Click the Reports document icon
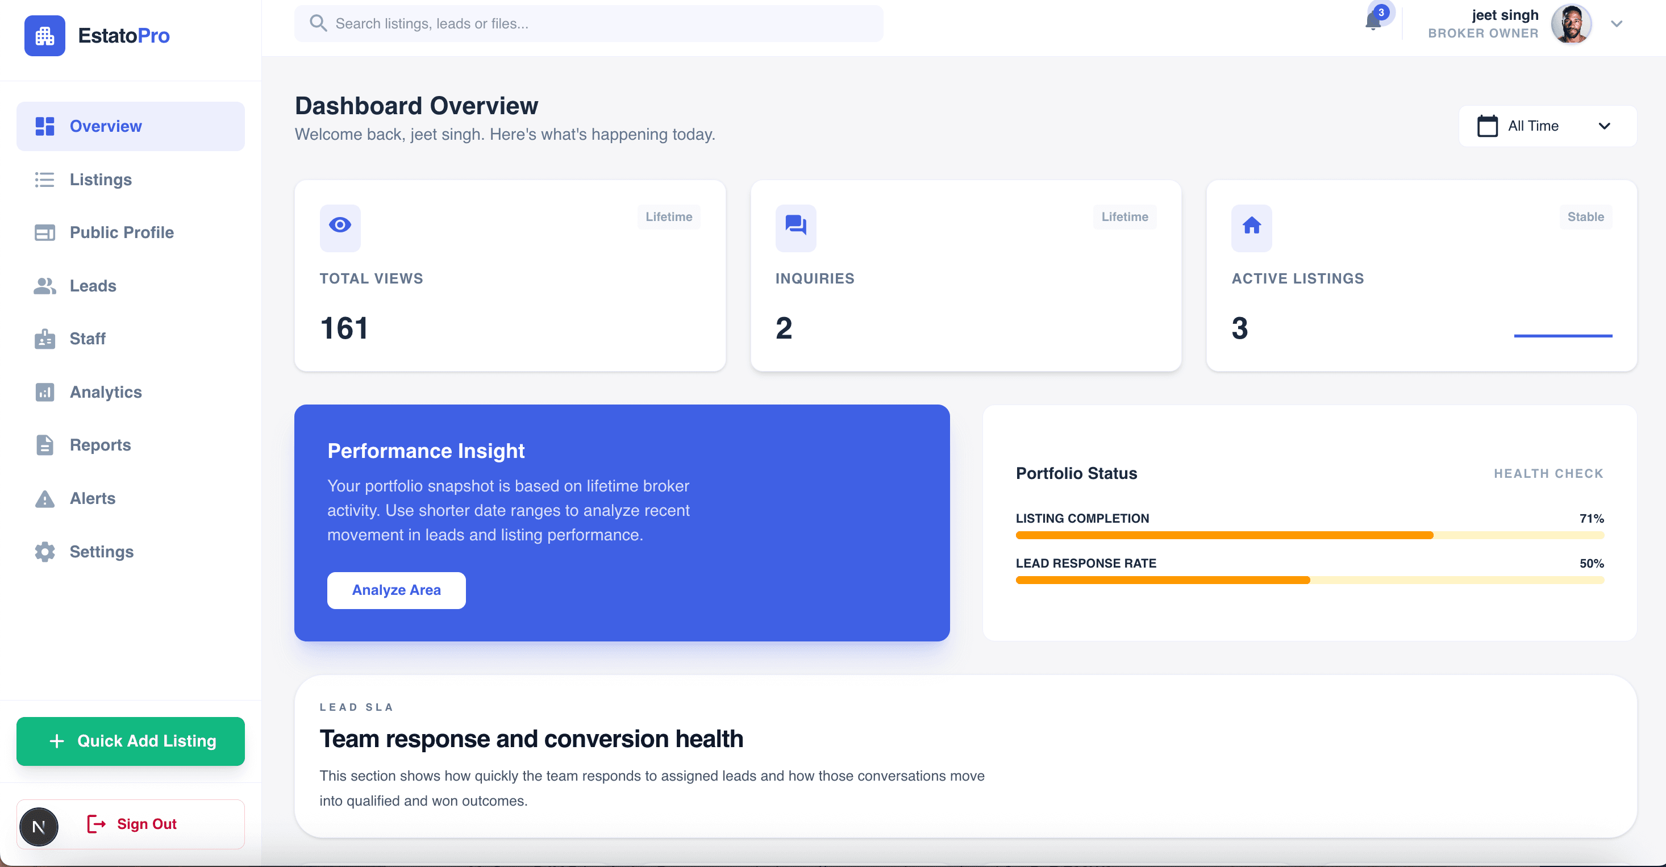 45,445
